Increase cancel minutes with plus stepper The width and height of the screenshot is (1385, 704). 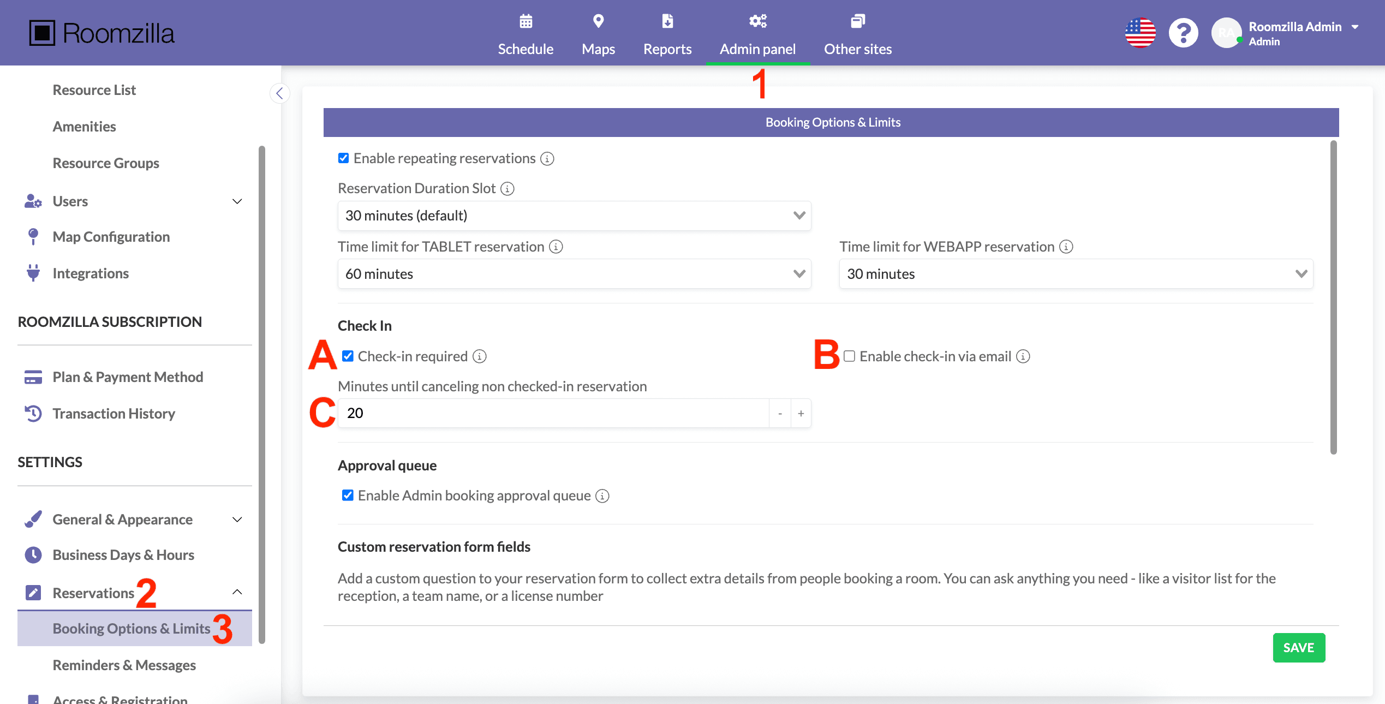[801, 414]
